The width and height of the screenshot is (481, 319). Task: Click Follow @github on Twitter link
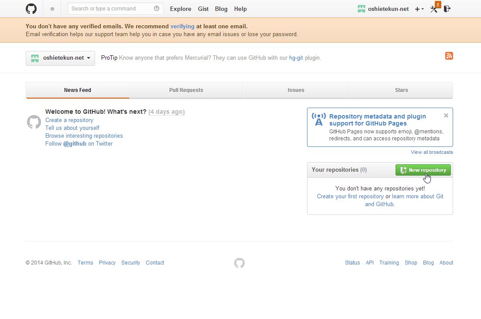pos(79,143)
